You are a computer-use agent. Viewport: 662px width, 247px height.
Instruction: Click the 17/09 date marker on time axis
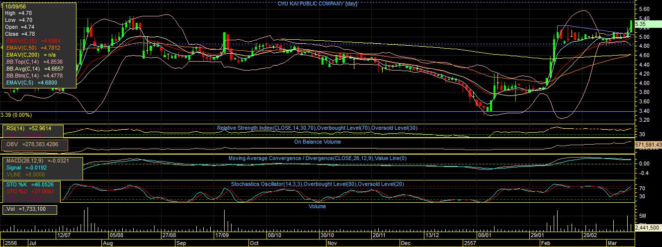pyautogui.click(x=222, y=236)
